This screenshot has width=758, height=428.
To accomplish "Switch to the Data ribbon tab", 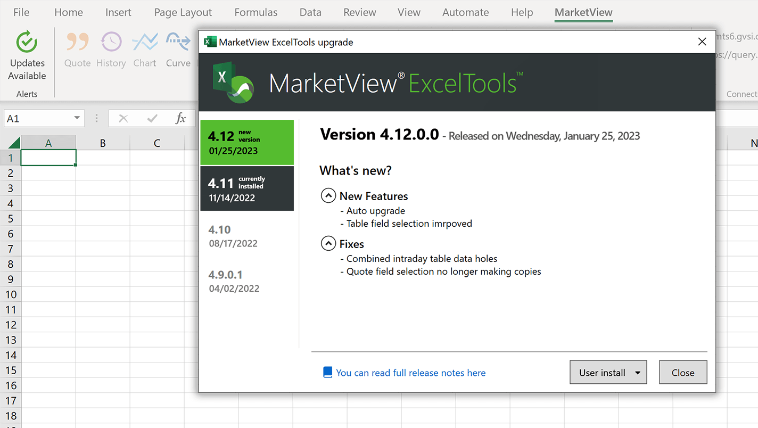I will [x=310, y=12].
